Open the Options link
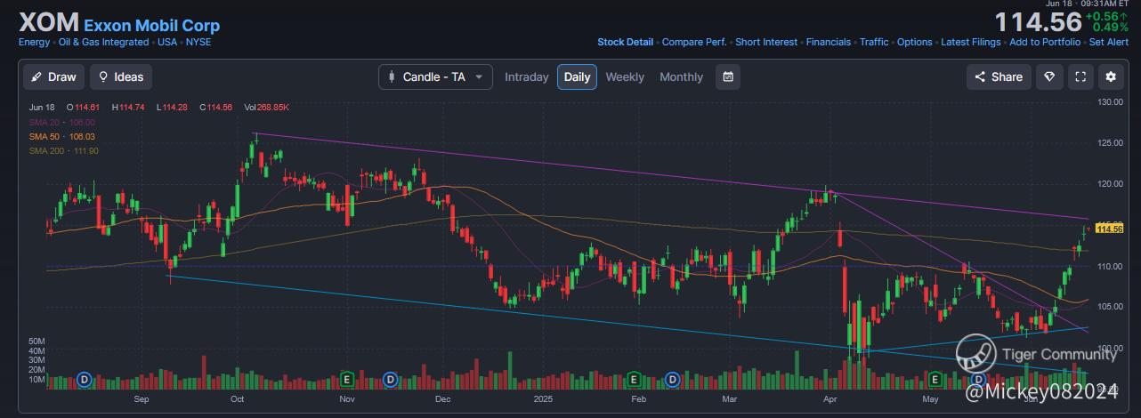Viewport: 1141px width, 418px height. pyautogui.click(x=915, y=42)
